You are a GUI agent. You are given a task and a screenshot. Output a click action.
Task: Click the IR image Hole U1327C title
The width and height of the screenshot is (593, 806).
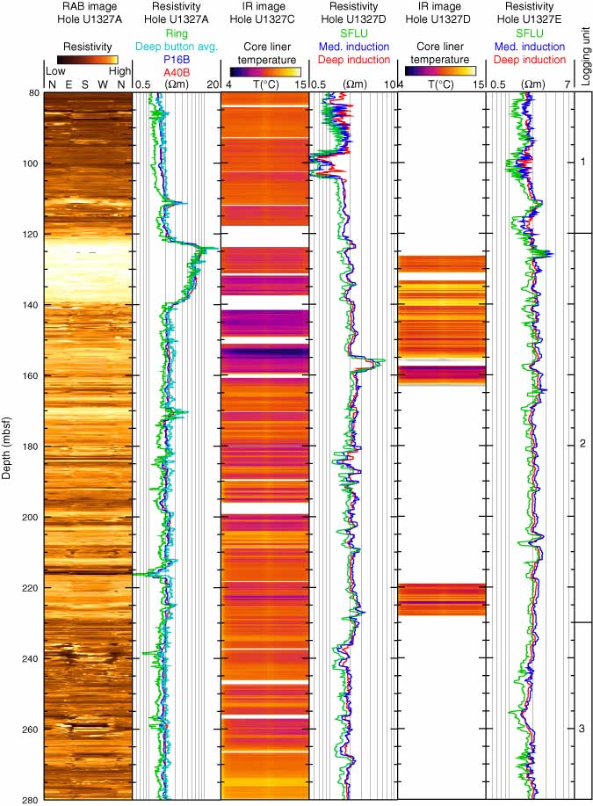point(265,12)
